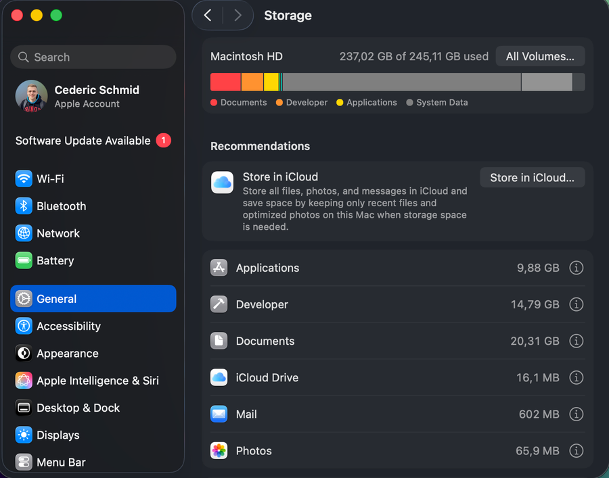Viewport: 609px width, 478px height.
Task: Click the orange Developer bar segment
Action: pos(252,82)
